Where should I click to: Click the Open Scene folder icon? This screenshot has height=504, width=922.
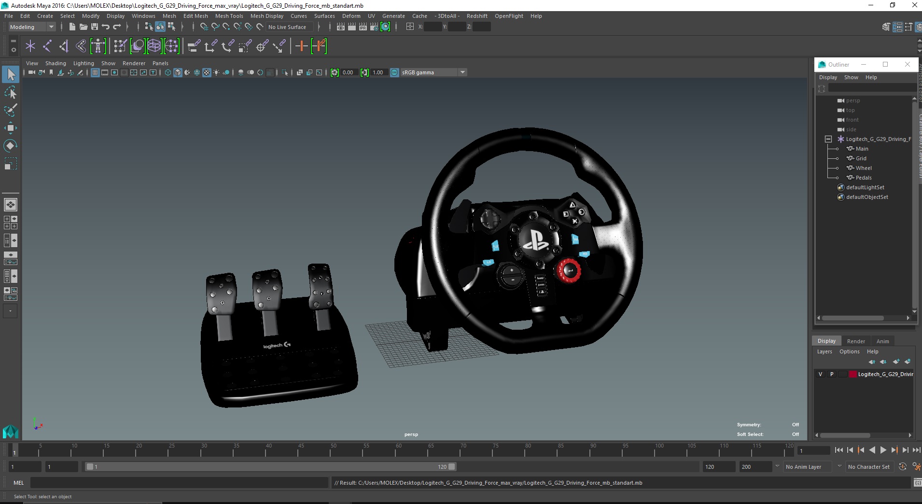point(84,27)
